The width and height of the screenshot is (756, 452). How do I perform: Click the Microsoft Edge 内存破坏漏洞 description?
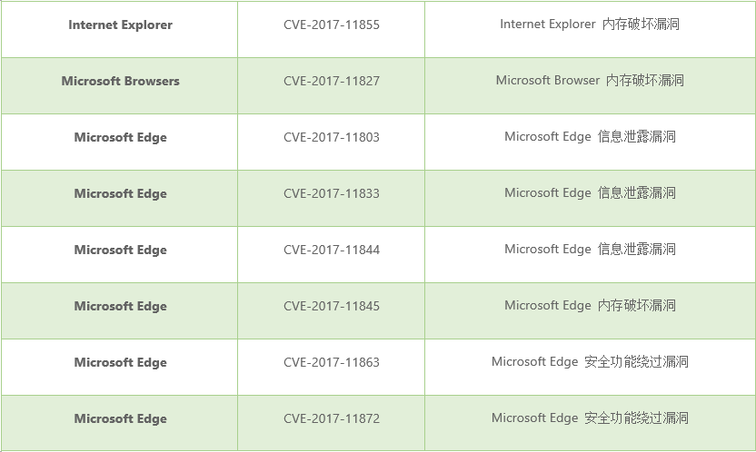[590, 306]
